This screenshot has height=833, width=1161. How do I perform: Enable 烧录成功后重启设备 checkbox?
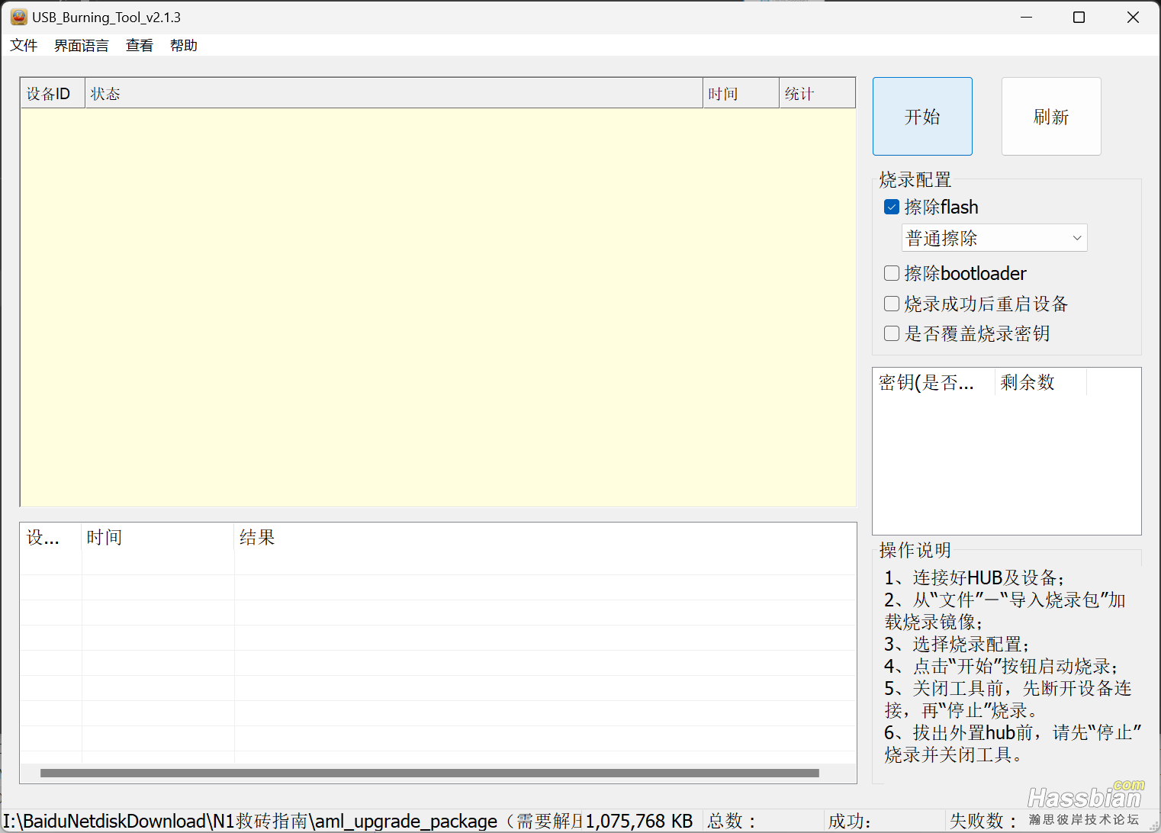pyautogui.click(x=892, y=304)
